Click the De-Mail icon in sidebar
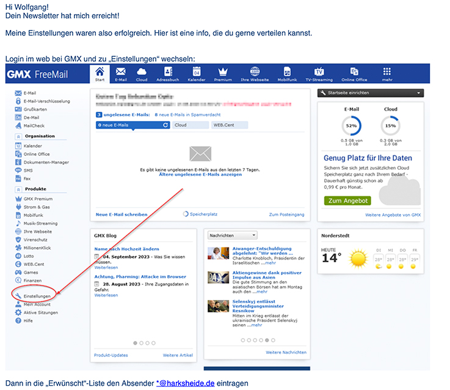The height and width of the screenshot is (390, 450). point(18,117)
